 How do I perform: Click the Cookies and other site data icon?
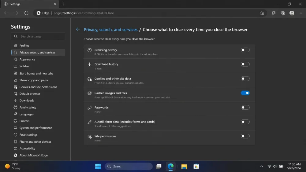(x=89, y=79)
